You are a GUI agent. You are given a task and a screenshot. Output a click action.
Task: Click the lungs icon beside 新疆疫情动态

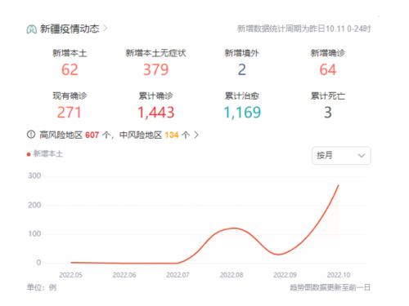pyautogui.click(x=32, y=29)
